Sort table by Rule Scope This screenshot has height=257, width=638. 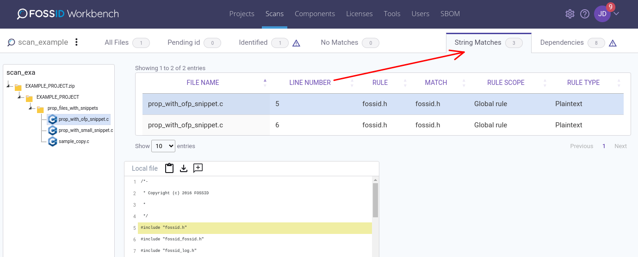[x=506, y=83]
